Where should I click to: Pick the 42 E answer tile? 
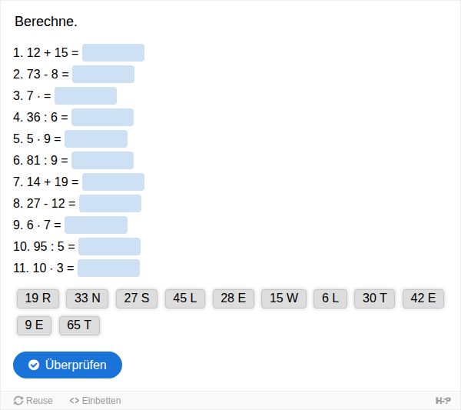423,298
